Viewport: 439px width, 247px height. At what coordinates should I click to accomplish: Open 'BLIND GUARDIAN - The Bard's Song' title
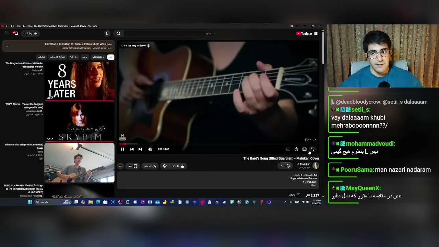pyautogui.click(x=23, y=189)
